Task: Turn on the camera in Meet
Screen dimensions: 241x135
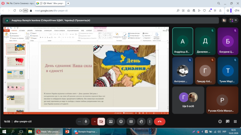Action: (101, 121)
